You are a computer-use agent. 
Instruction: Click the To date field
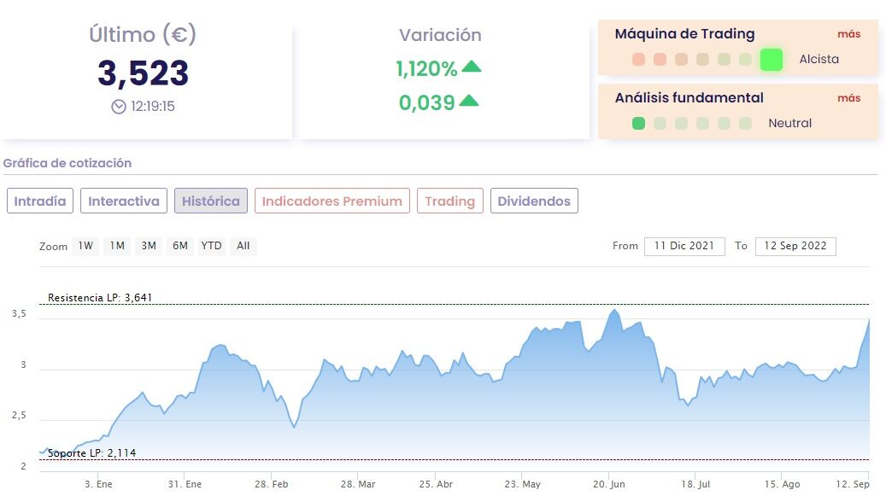pos(795,246)
